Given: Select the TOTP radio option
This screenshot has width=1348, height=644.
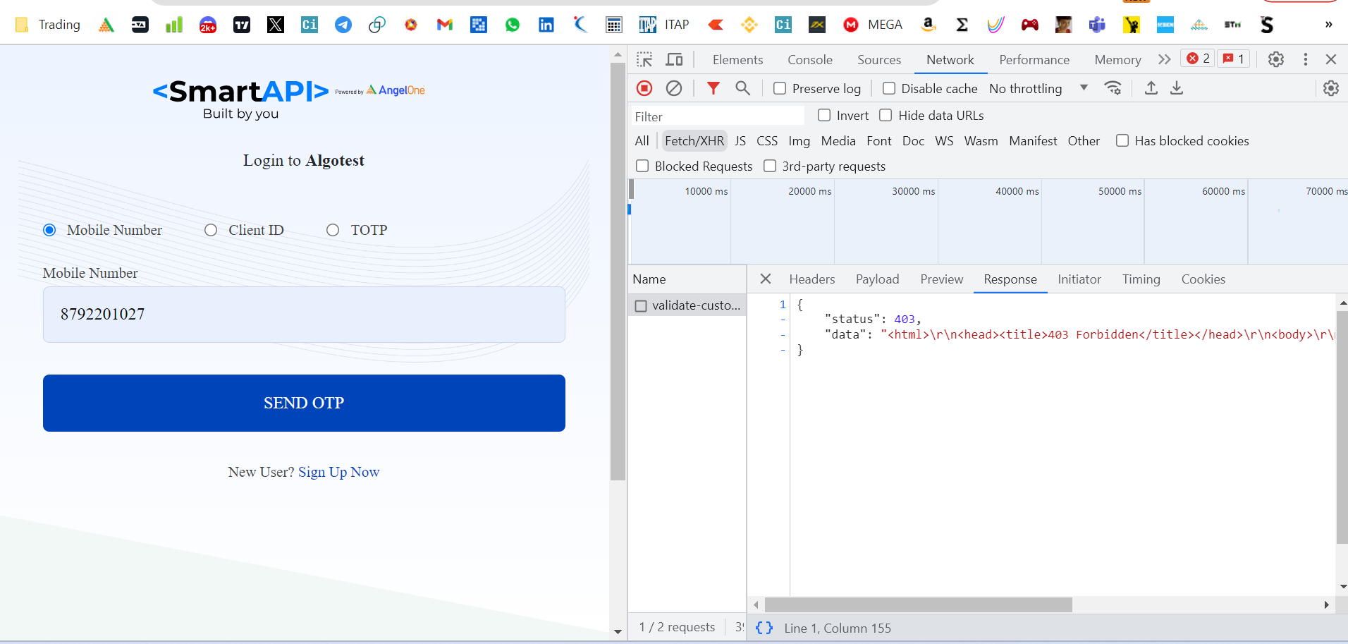Looking at the screenshot, I should coord(333,230).
